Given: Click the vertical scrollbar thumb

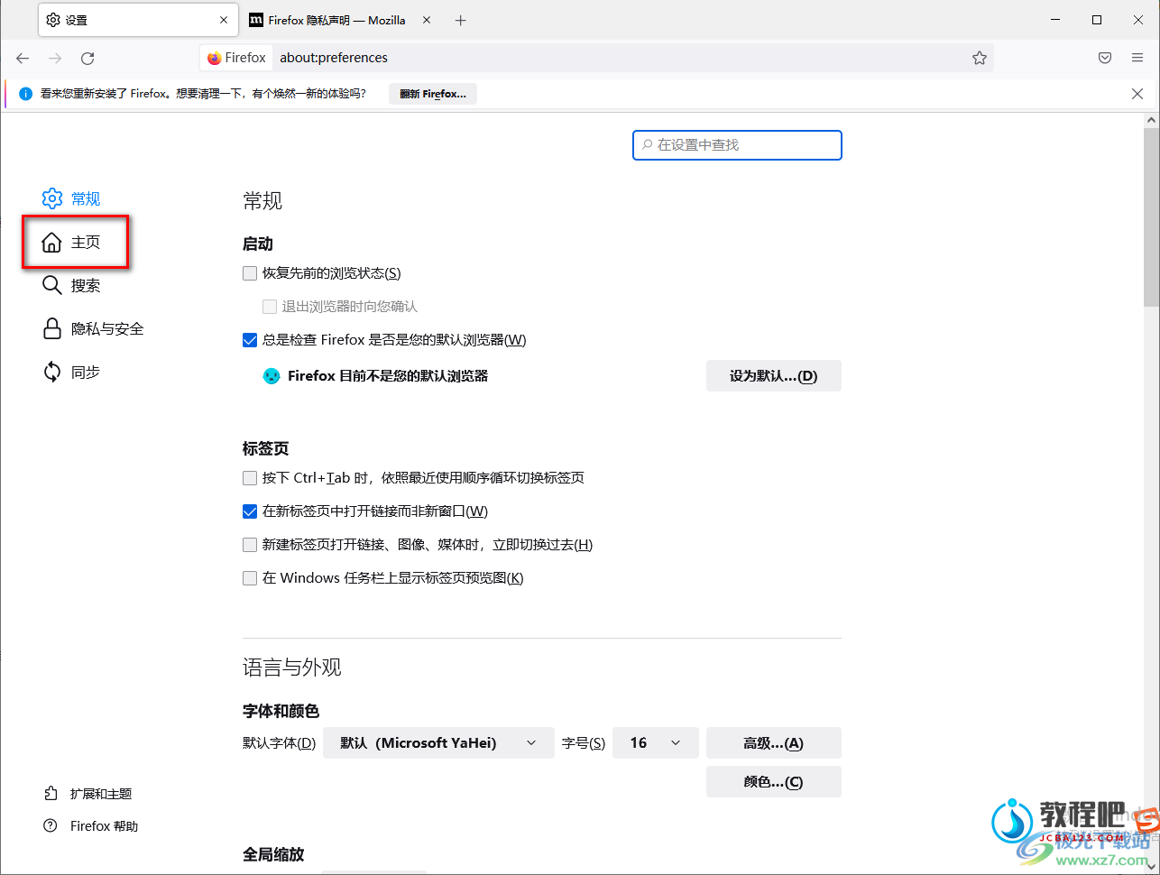Looking at the screenshot, I should [1152, 216].
